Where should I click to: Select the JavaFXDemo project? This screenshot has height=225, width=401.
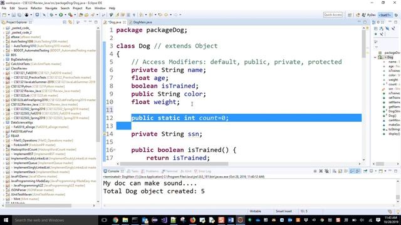pos(19,176)
